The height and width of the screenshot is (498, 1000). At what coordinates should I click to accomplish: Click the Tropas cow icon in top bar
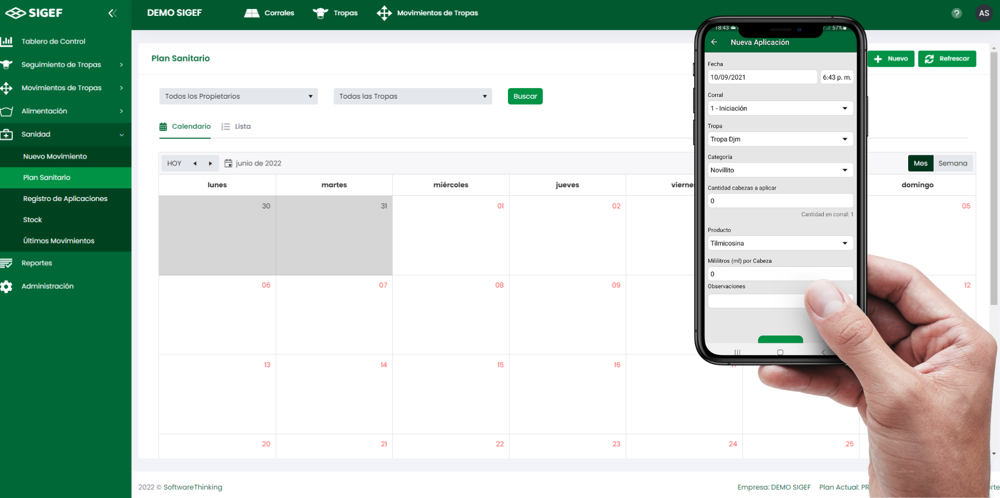[321, 13]
